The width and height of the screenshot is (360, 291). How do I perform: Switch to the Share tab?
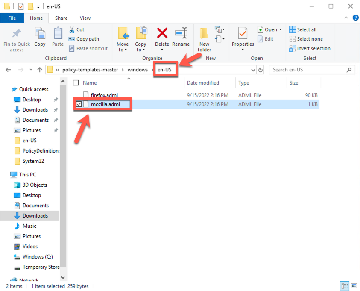tap(61, 18)
